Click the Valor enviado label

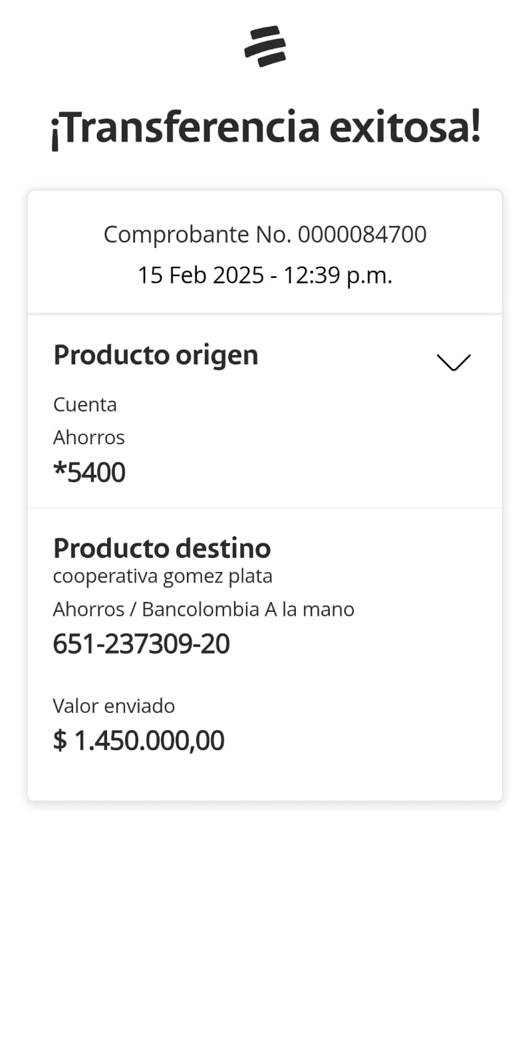point(114,706)
